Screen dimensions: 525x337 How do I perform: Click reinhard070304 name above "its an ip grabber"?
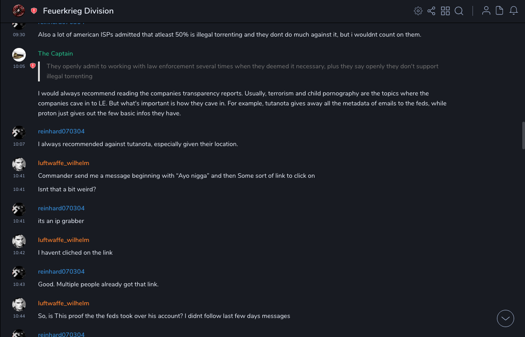pos(61,208)
